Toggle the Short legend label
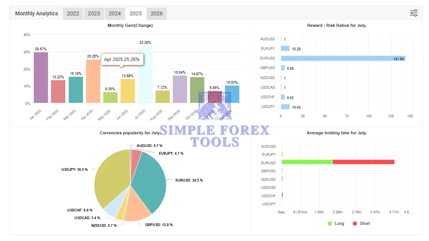Screen dimensions: 429x241 365,223
